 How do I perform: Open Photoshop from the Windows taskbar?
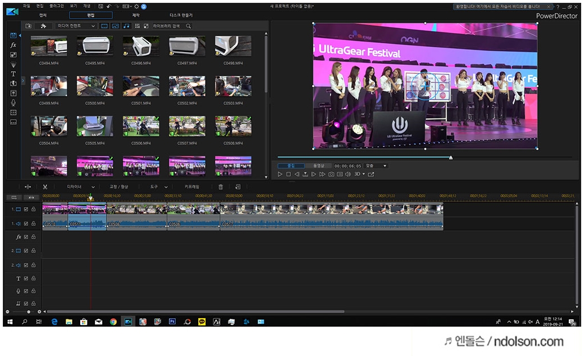[x=172, y=322]
